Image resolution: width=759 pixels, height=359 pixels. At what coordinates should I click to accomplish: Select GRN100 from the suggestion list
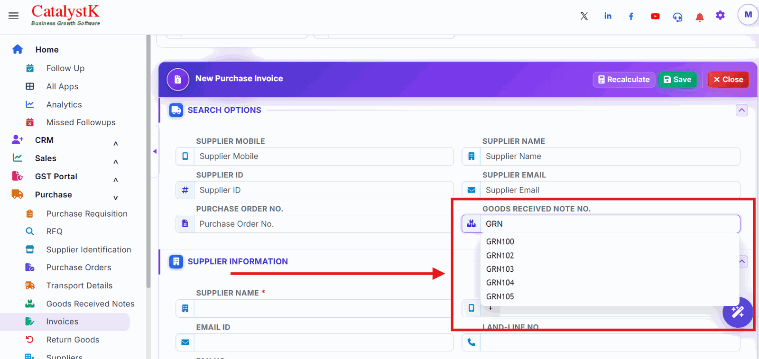point(610,241)
